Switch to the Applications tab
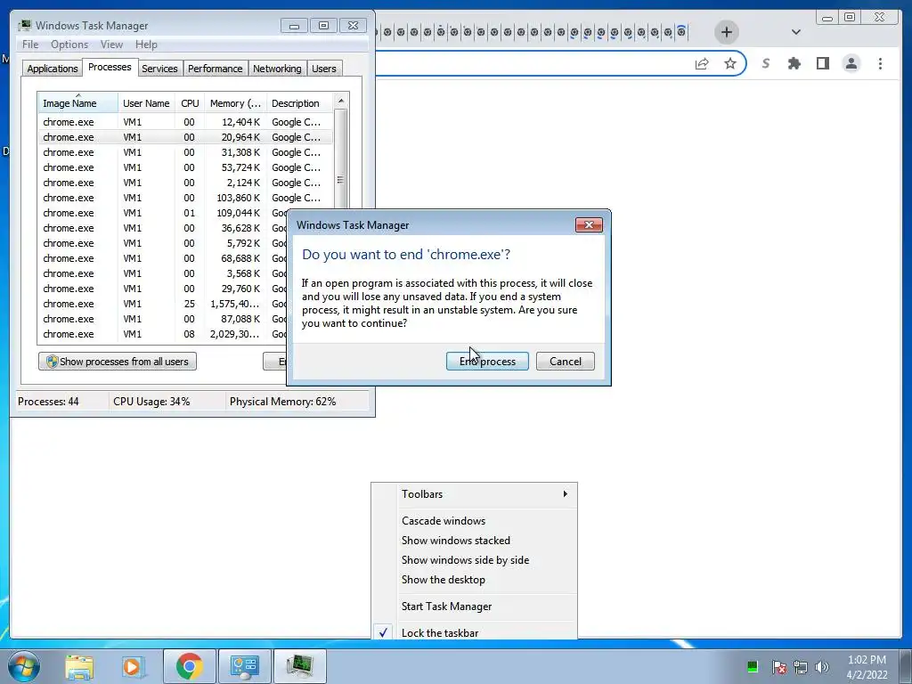The image size is (912, 684). pyautogui.click(x=52, y=68)
